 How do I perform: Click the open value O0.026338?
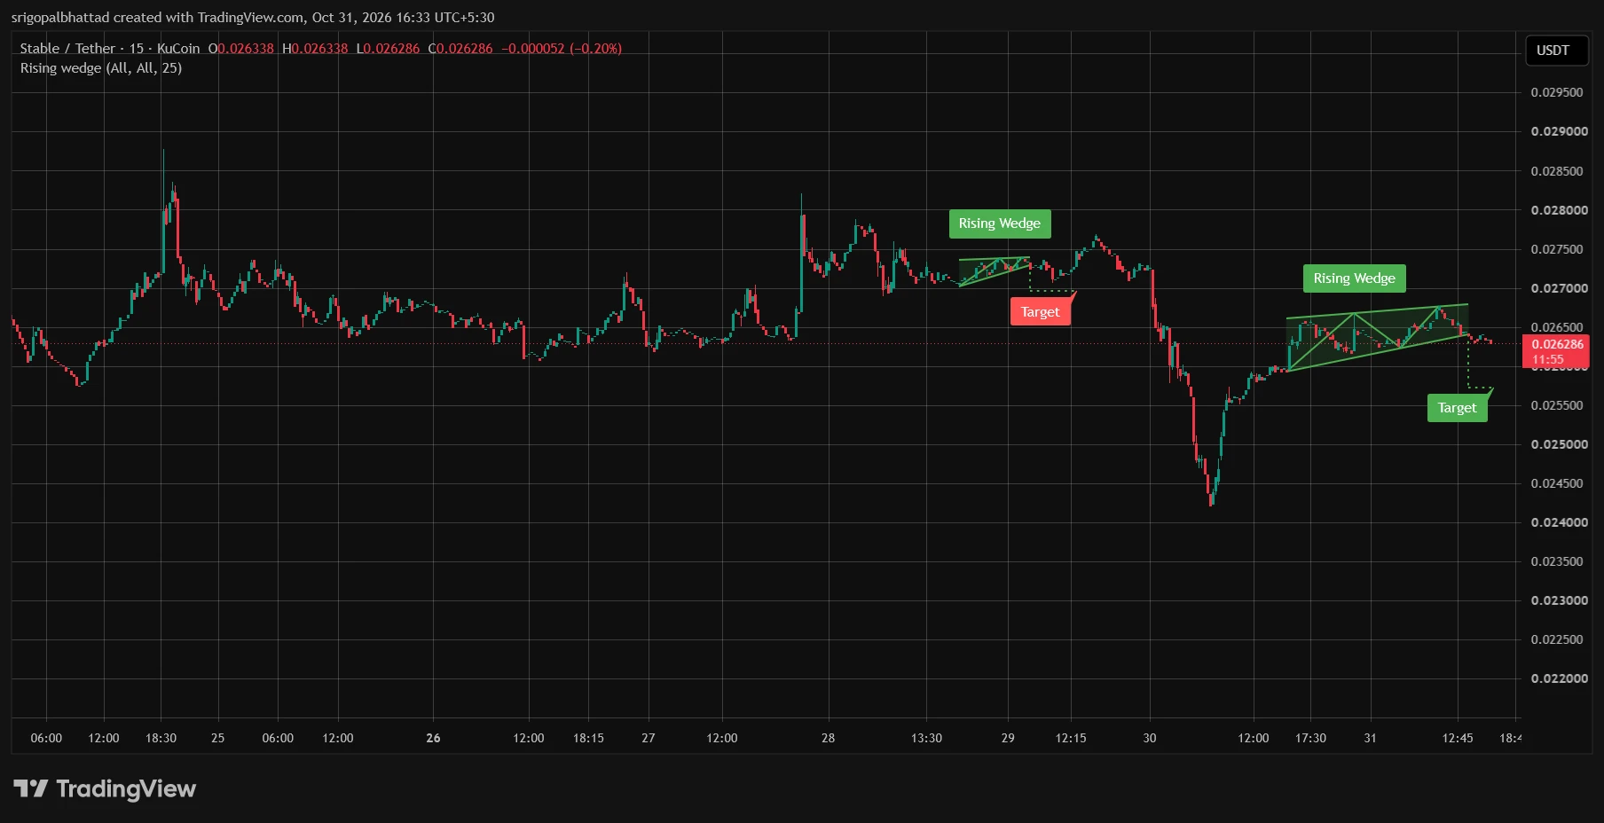(x=241, y=49)
